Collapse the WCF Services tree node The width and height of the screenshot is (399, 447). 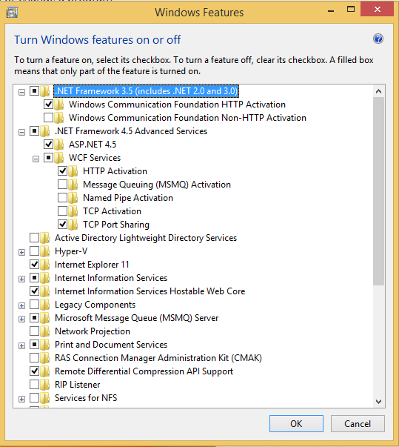click(36, 159)
